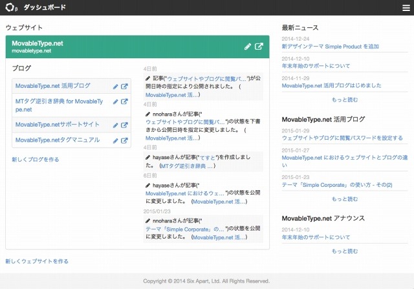Click the MovableType.net website title in the green header
Viewport: 414px width, 289px height.
point(38,43)
